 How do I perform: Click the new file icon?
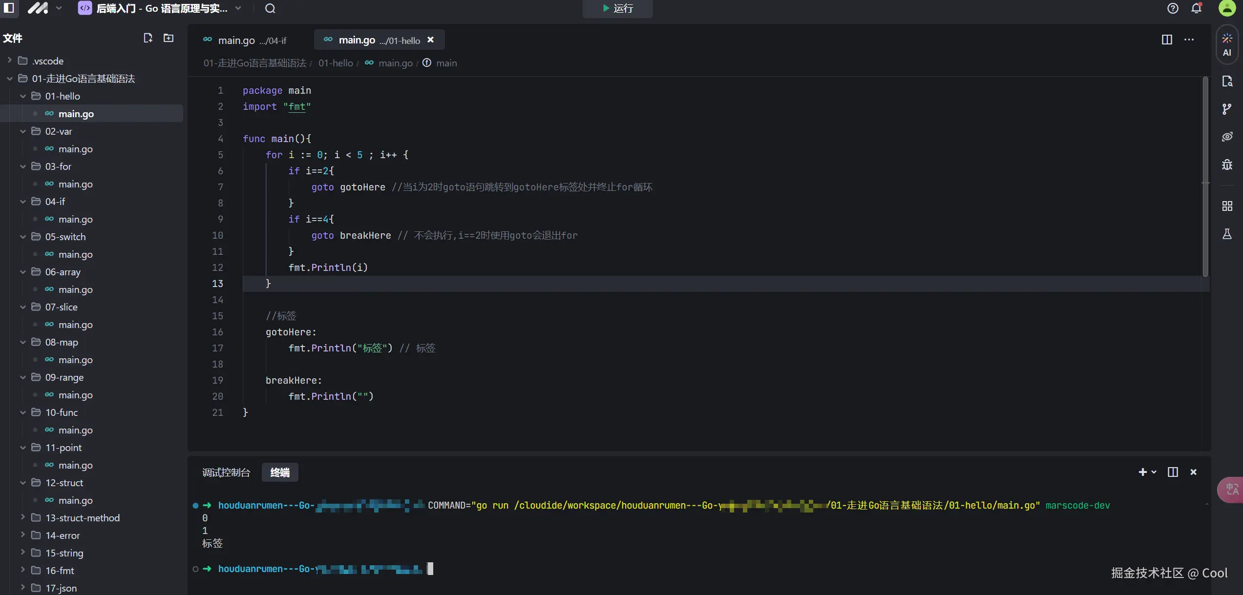(x=147, y=38)
